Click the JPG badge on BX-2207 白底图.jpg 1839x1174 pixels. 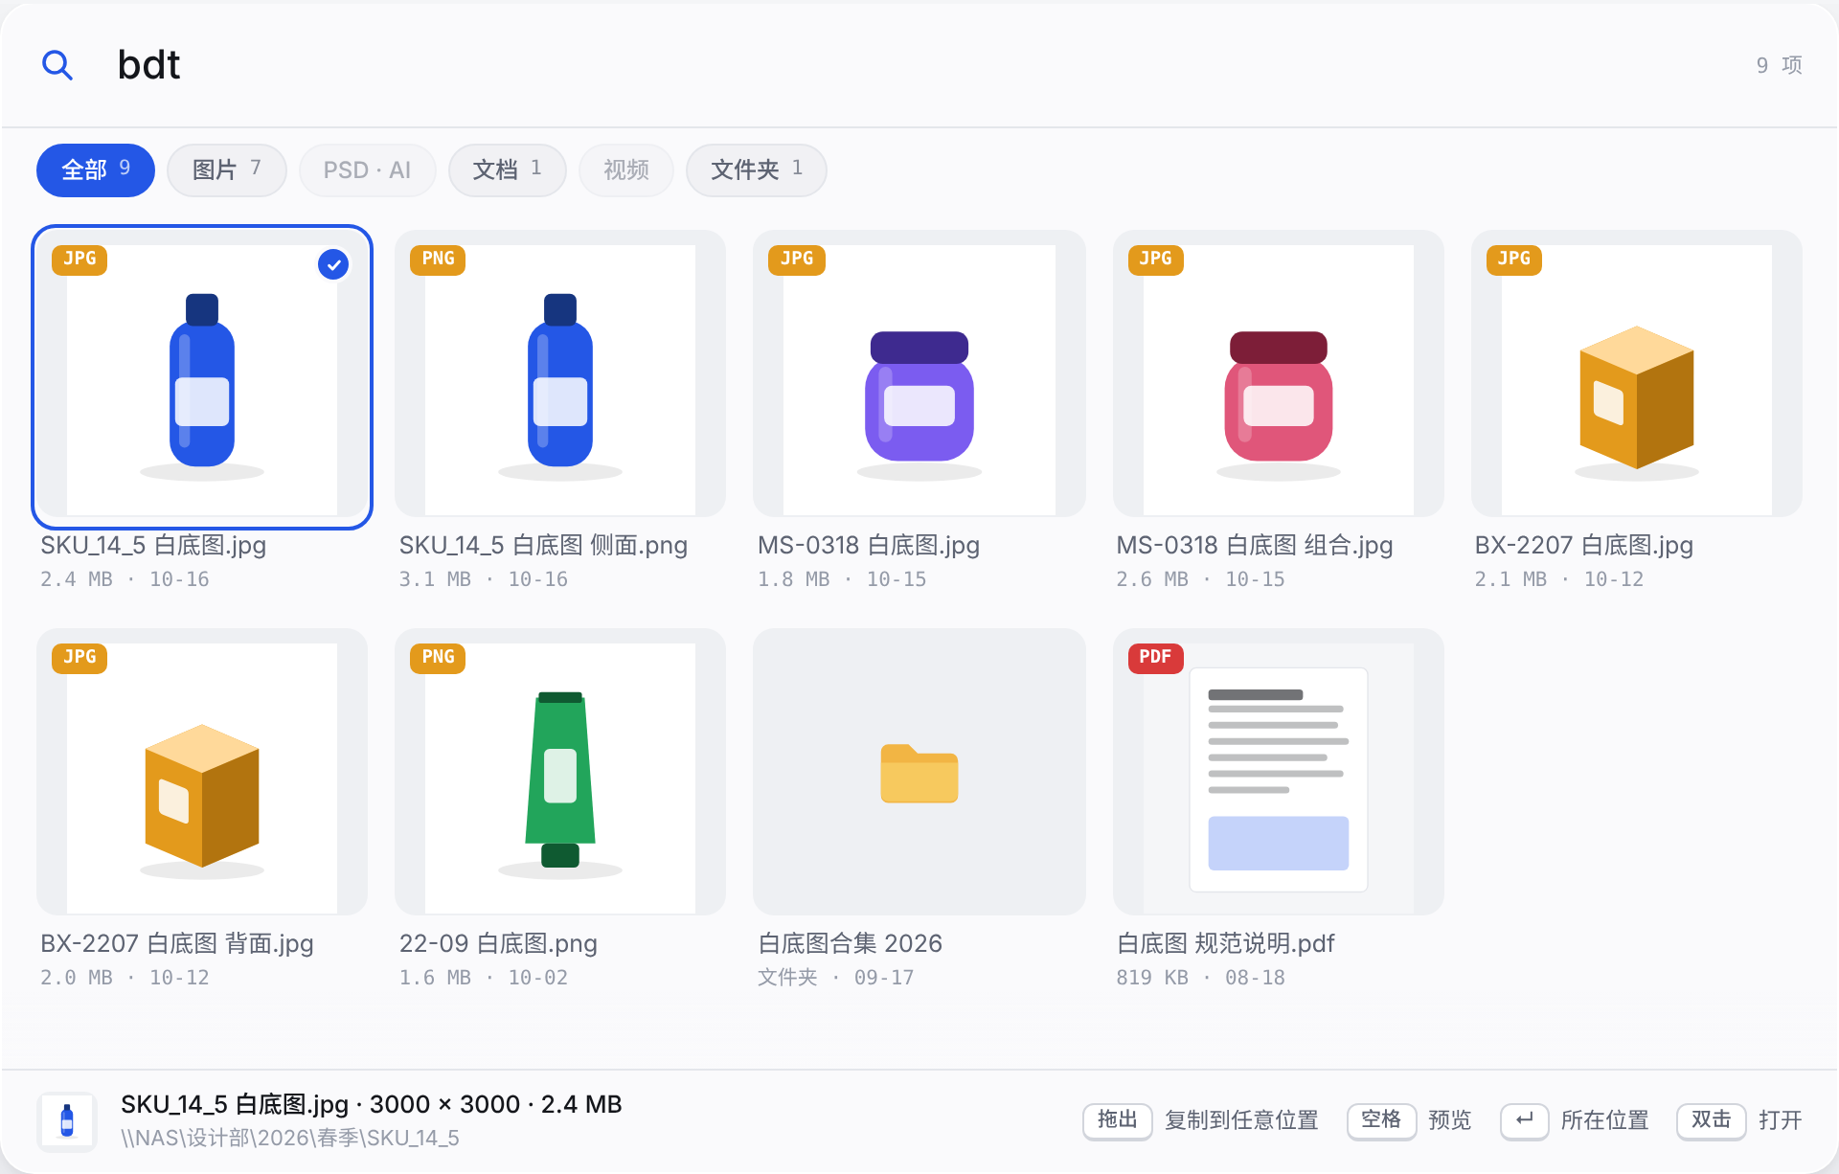(x=1514, y=259)
